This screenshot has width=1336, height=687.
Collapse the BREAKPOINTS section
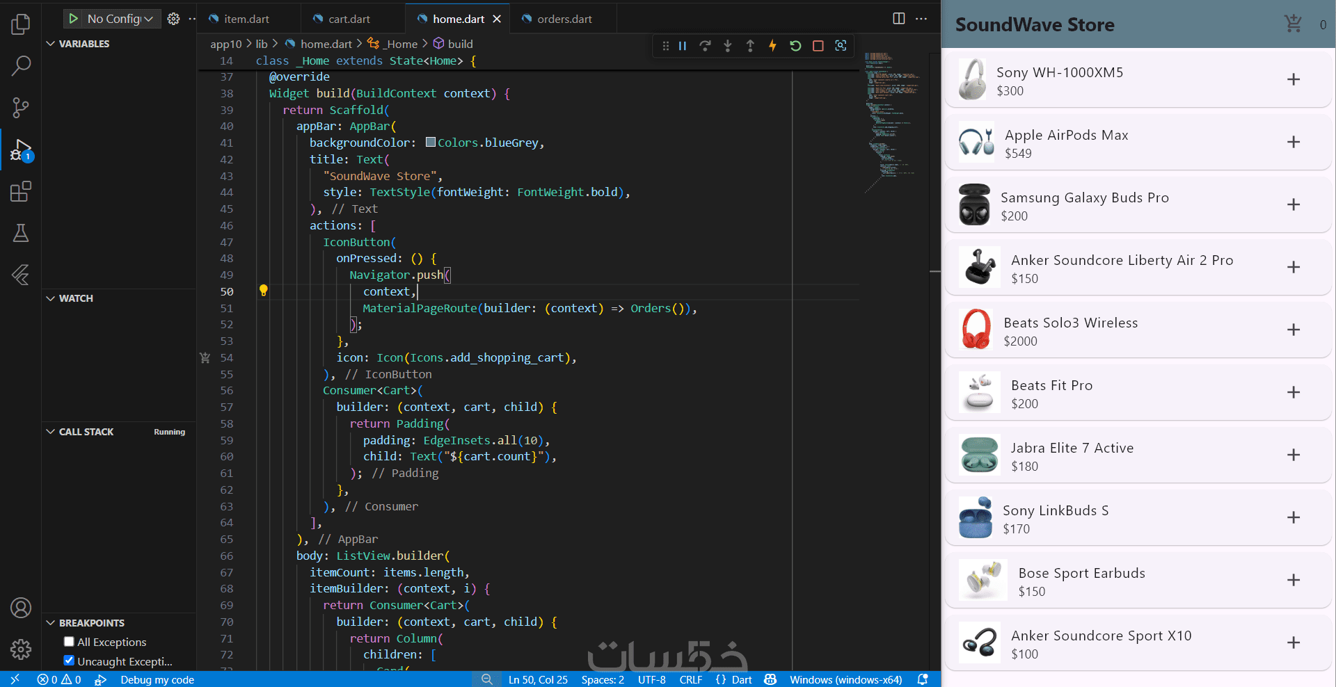click(50, 623)
